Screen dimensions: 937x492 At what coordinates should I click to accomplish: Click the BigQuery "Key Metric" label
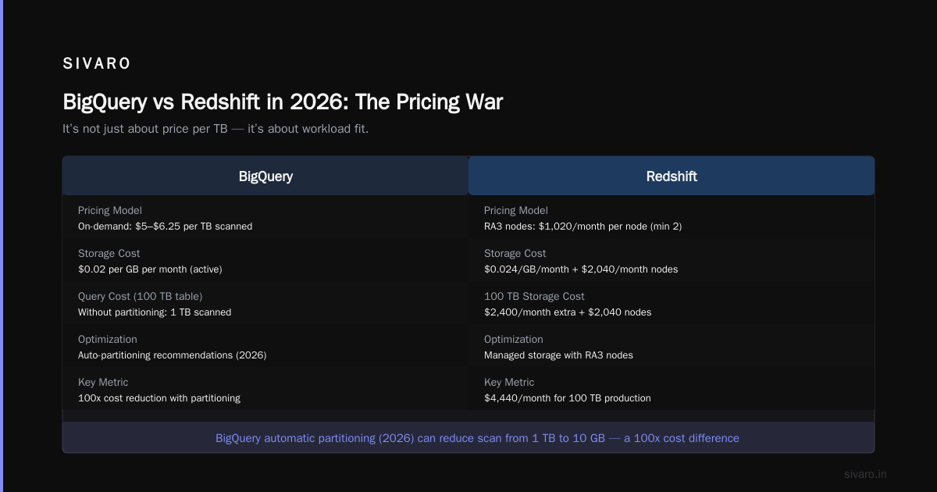click(x=103, y=382)
